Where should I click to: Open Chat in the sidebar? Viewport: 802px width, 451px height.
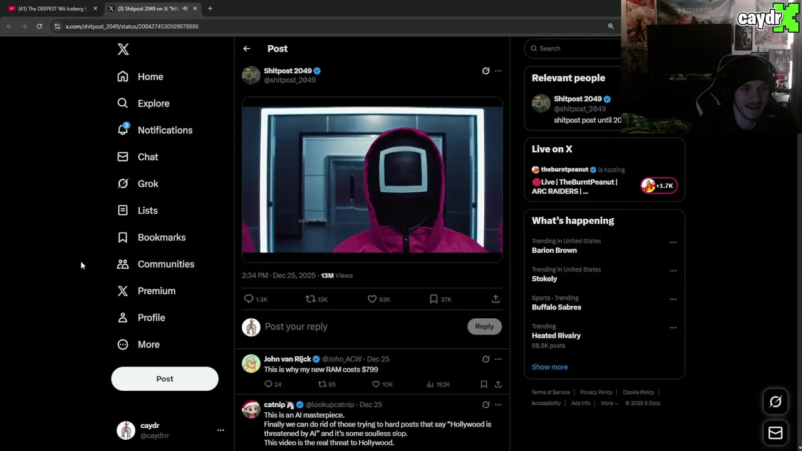(x=138, y=157)
